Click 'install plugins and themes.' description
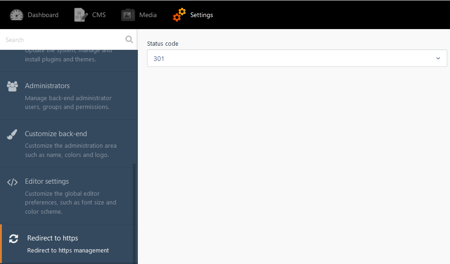This screenshot has width=450, height=264. 60,60
